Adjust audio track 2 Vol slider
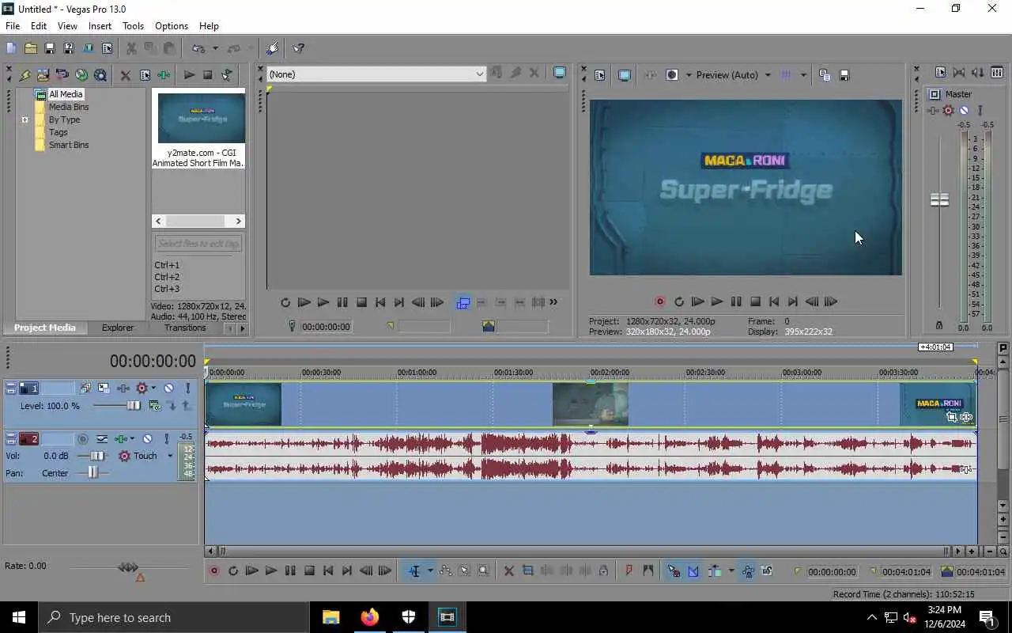 tap(96, 456)
